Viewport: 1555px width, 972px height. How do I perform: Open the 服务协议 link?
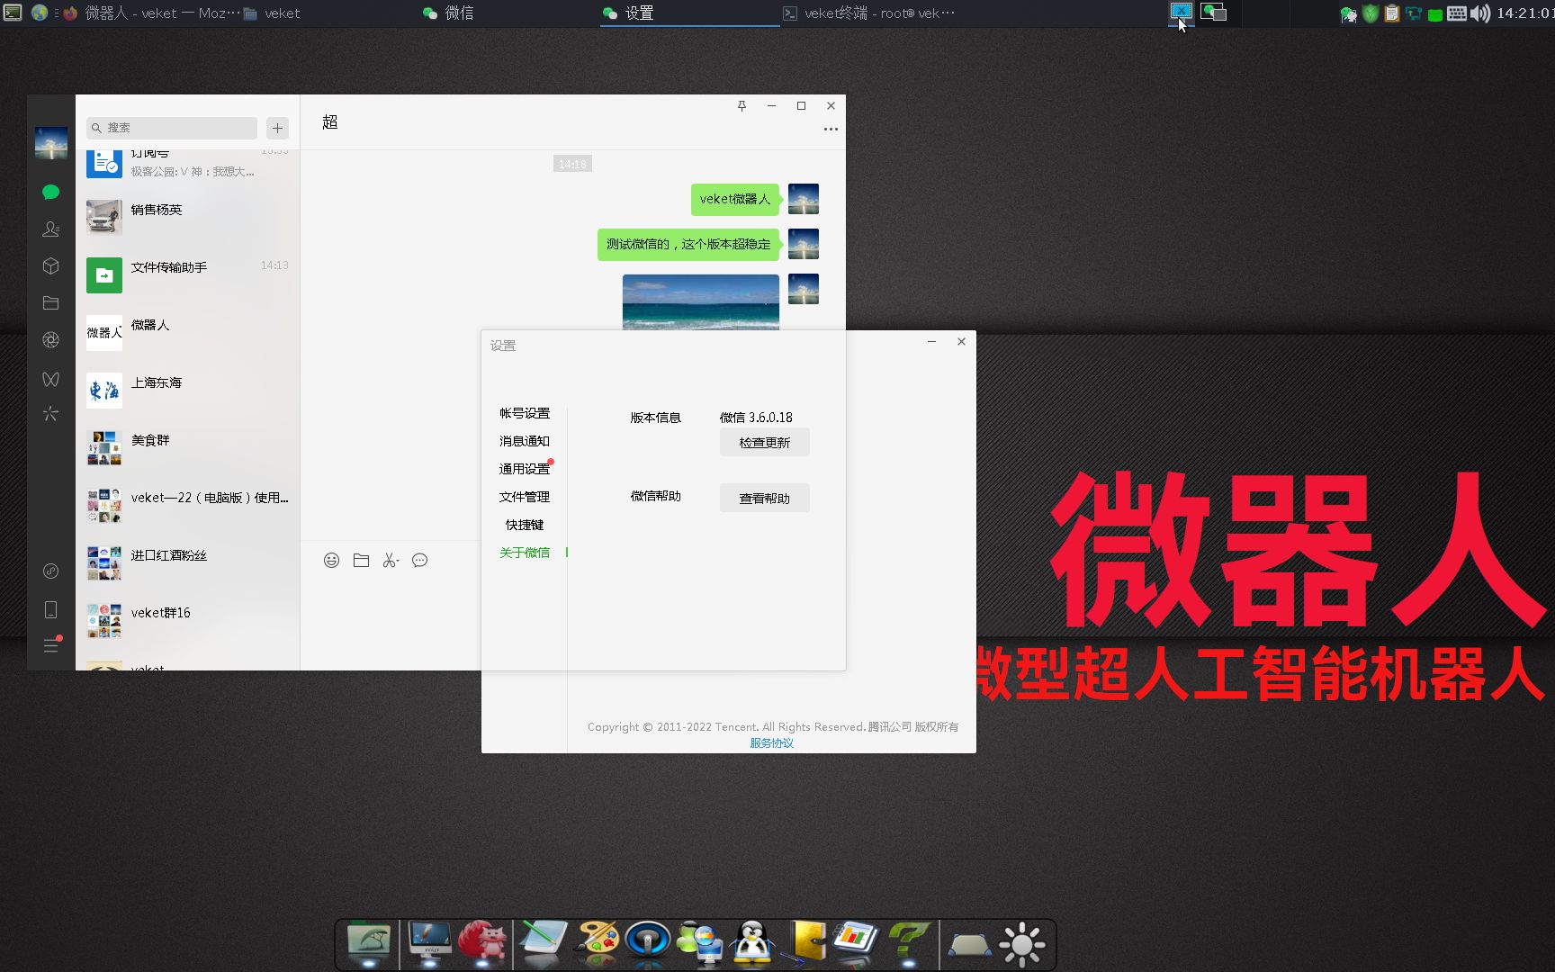pyautogui.click(x=772, y=743)
